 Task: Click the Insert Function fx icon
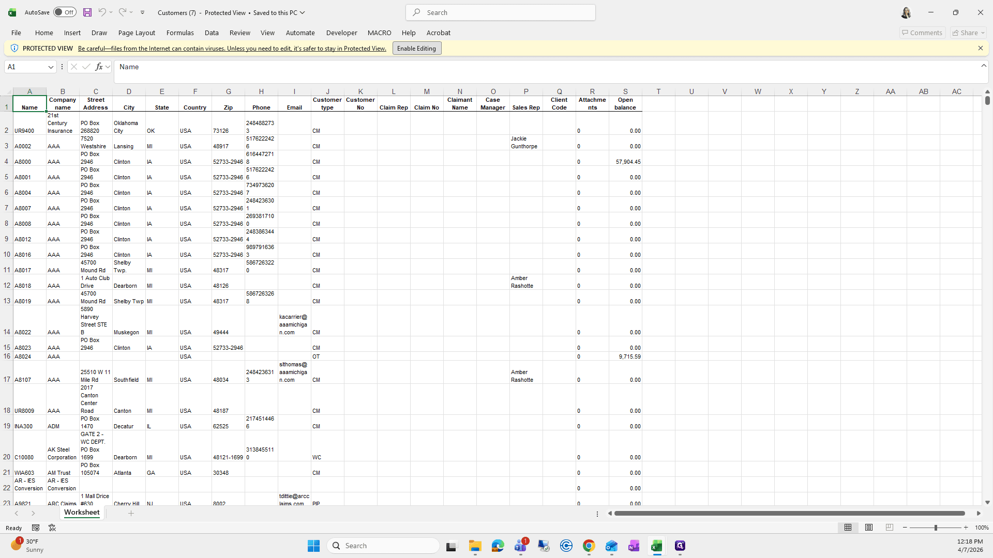99,67
